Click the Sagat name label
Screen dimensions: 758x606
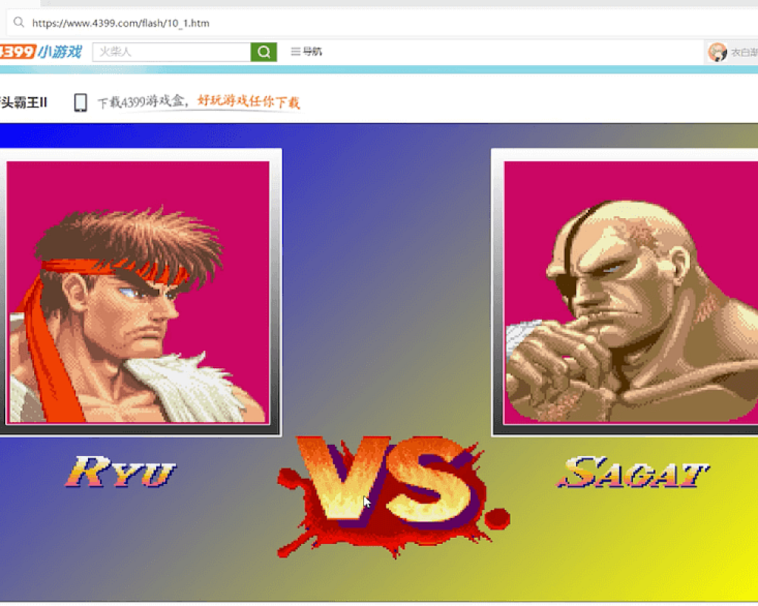(633, 472)
